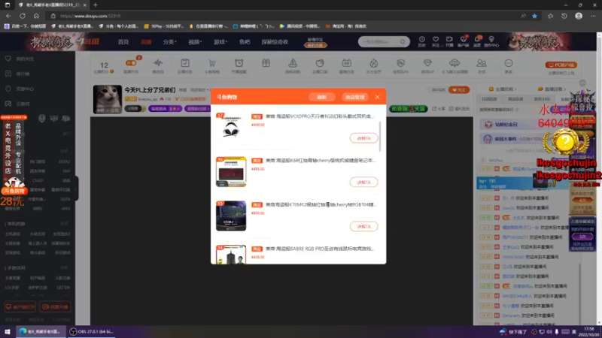Open the Creator Center lightbulb icon
602x338 pixels.
coord(491,40)
